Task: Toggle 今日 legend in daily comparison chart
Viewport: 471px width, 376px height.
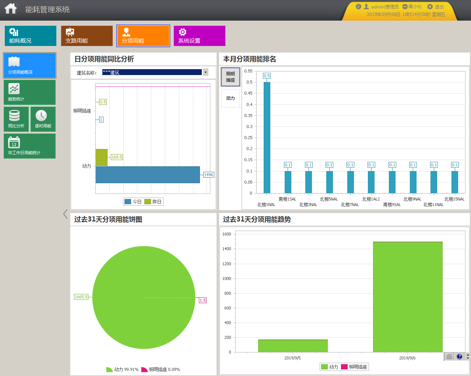Action: coord(133,202)
